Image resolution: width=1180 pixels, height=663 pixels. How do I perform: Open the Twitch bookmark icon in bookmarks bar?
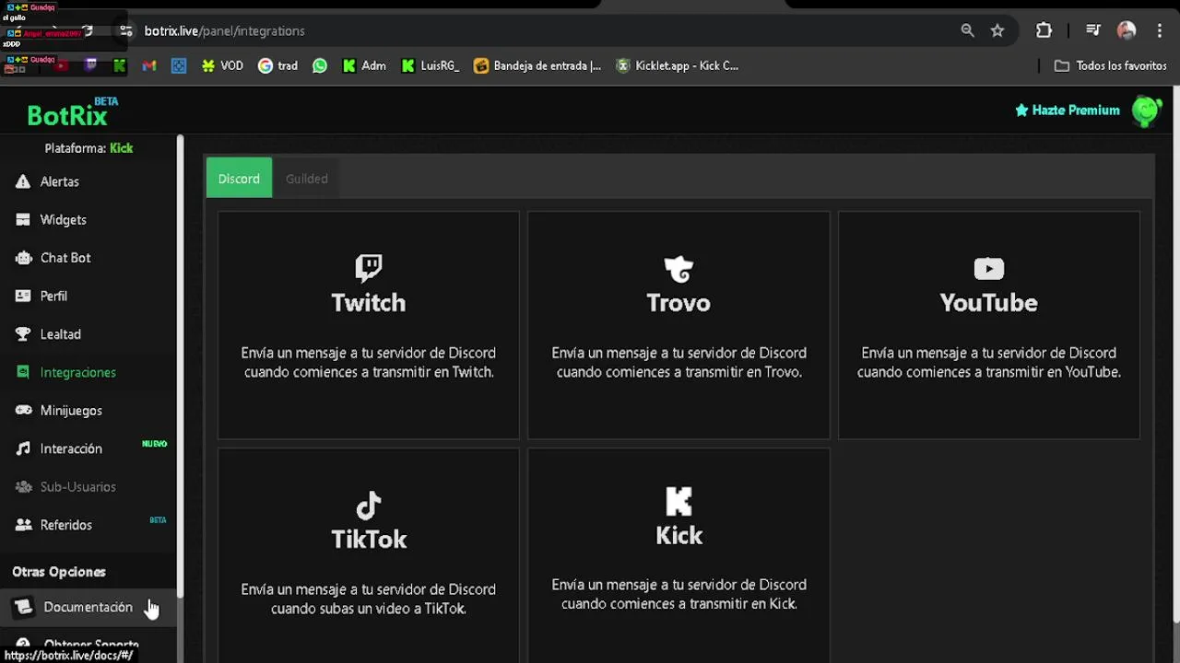click(89, 65)
